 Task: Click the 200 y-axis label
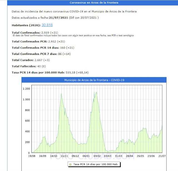[27, 142]
